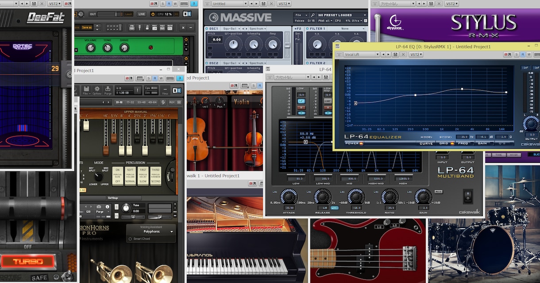Click Guitar Rig's NI logo
This screenshot has width=540, height=283.
pyautogui.click(x=187, y=14)
